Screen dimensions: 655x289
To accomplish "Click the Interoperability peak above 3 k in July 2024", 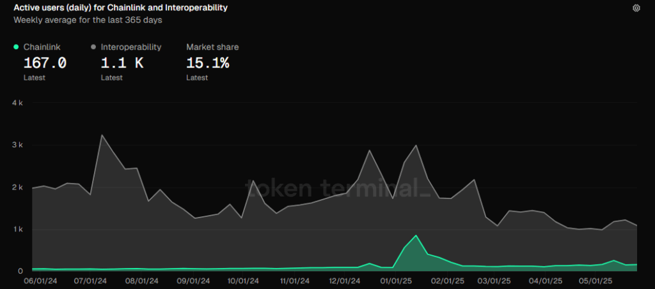I will [102, 135].
